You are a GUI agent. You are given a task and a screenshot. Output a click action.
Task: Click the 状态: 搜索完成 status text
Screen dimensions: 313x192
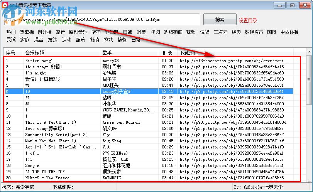[18, 187]
